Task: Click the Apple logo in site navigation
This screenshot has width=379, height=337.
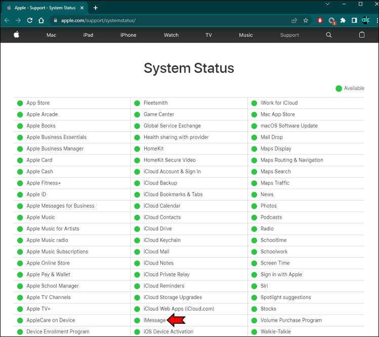Action: (16, 35)
